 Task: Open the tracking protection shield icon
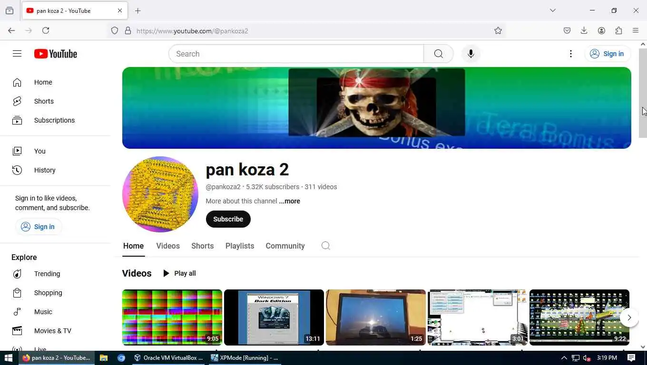(x=115, y=30)
